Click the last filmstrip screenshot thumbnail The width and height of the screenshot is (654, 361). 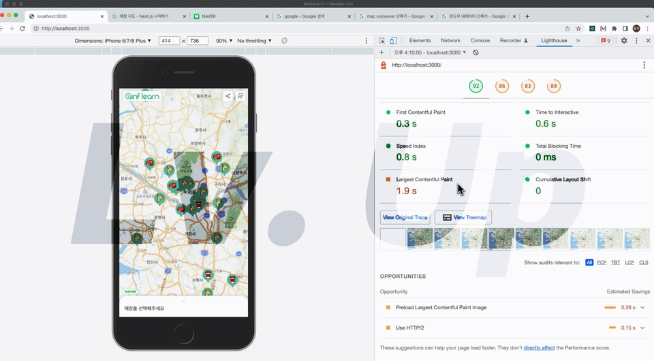tap(637, 239)
